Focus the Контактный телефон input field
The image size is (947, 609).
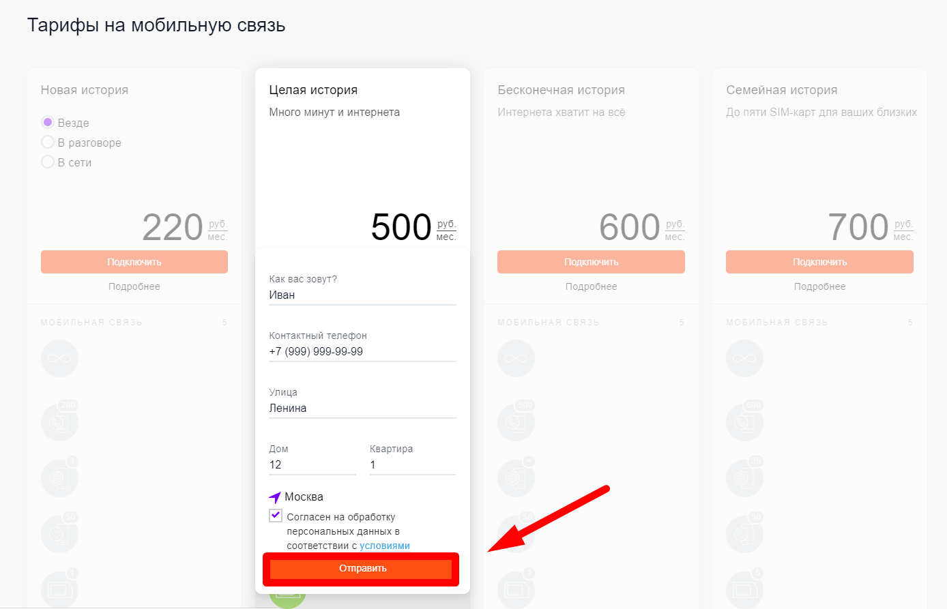pyautogui.click(x=362, y=352)
